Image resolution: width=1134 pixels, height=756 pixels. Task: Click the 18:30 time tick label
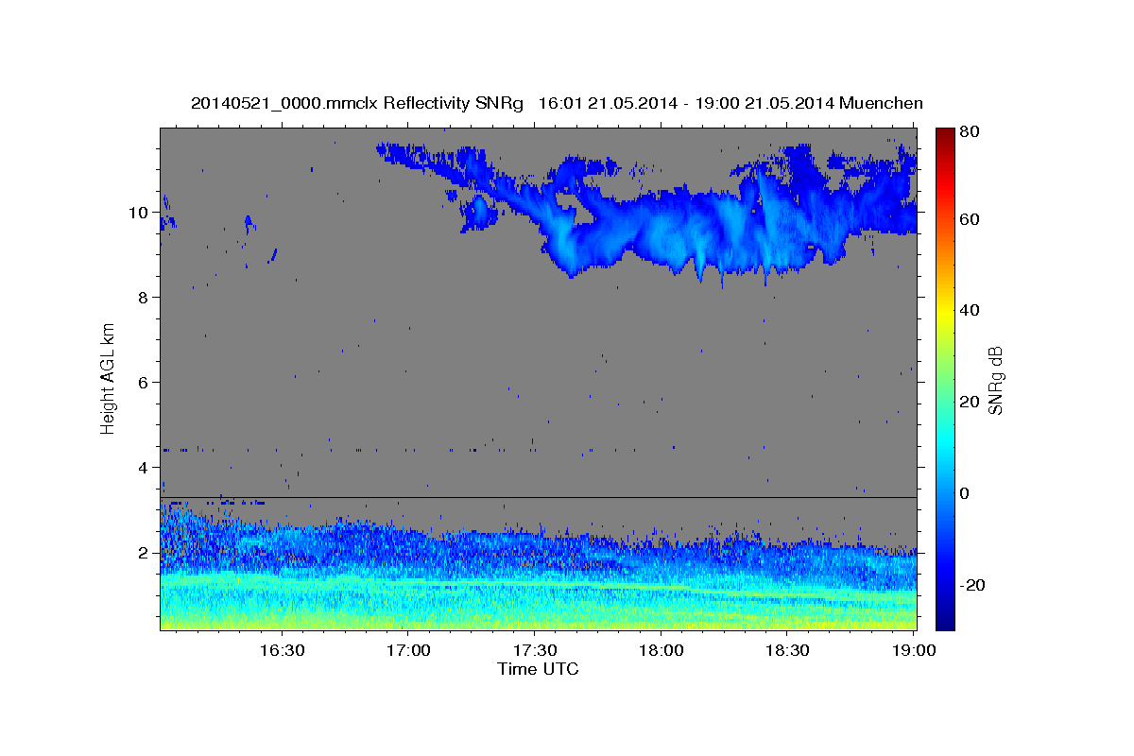point(786,651)
